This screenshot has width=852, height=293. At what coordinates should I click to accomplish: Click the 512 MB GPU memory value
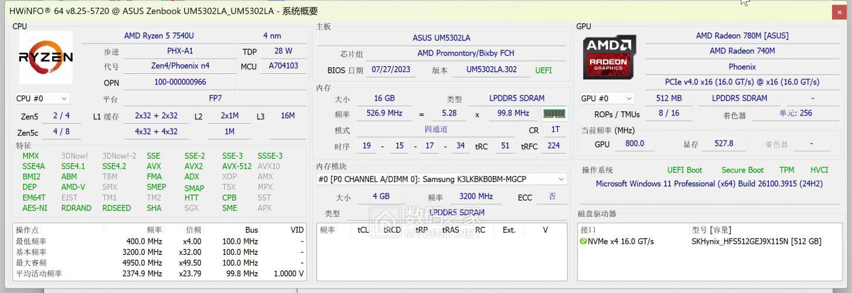click(x=669, y=98)
